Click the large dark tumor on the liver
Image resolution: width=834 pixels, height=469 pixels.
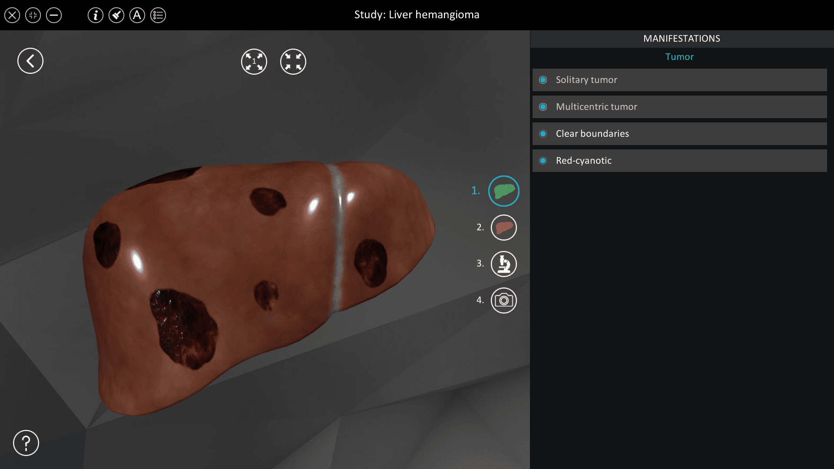click(183, 329)
